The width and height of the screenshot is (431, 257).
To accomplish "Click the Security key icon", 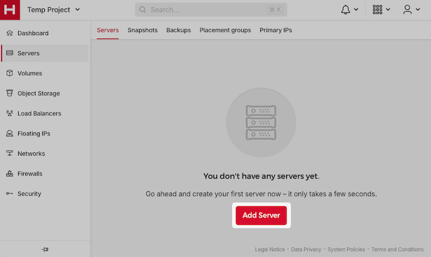I will click(x=10, y=194).
